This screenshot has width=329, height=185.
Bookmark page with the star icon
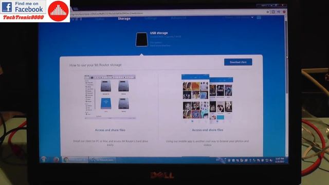tap(268, 12)
